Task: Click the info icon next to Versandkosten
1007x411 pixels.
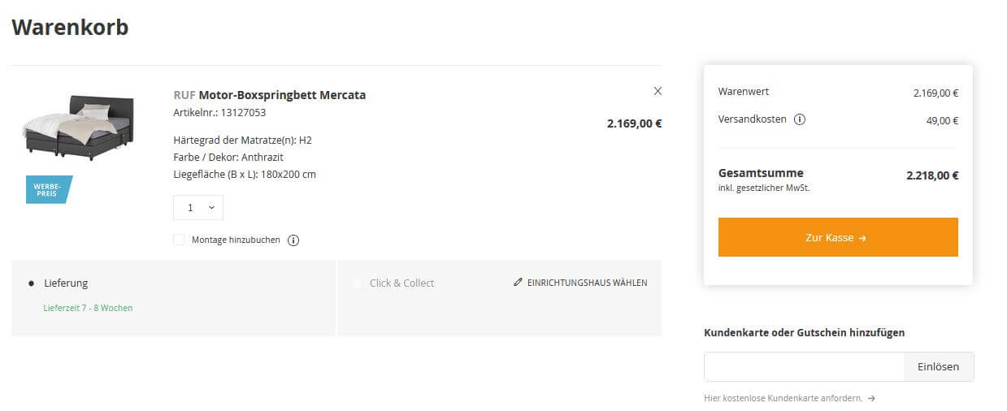Action: pyautogui.click(x=800, y=119)
